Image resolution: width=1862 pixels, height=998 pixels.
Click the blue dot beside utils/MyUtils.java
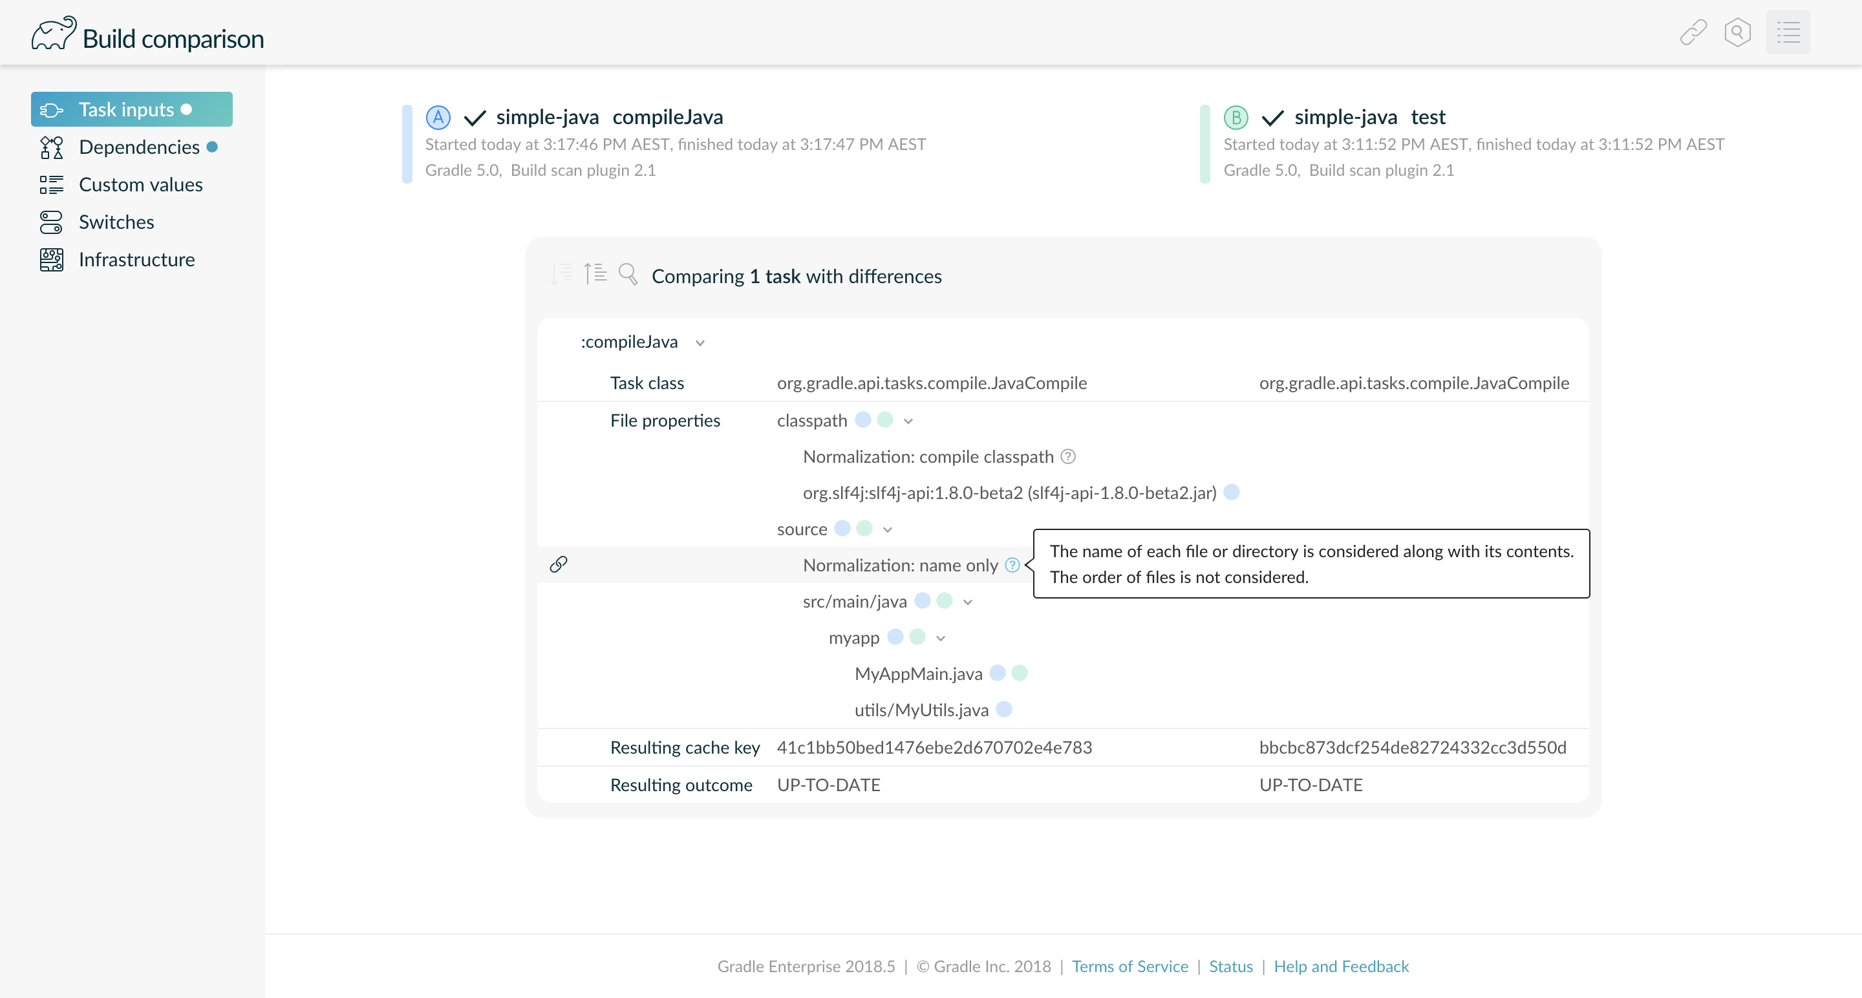pyautogui.click(x=1004, y=710)
